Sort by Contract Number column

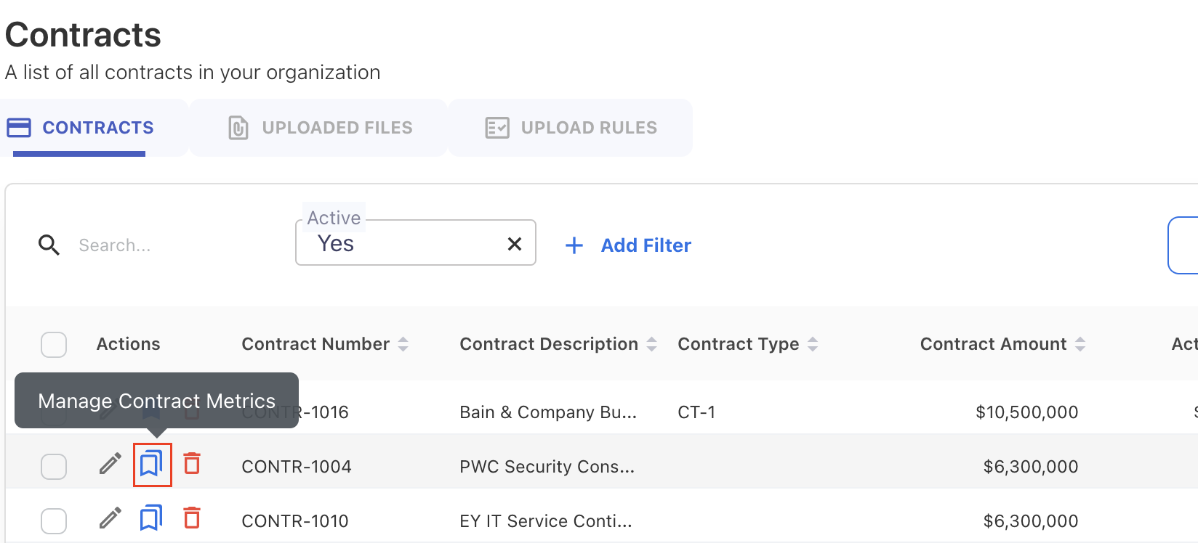pos(403,344)
